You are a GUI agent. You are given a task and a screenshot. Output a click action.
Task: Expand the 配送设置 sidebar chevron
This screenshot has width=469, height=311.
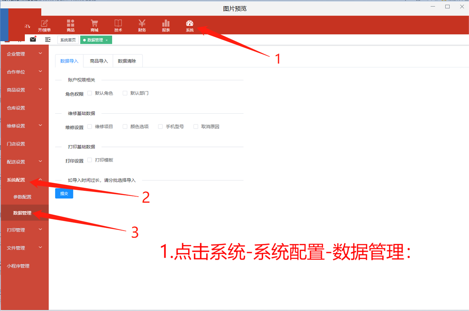41,162
